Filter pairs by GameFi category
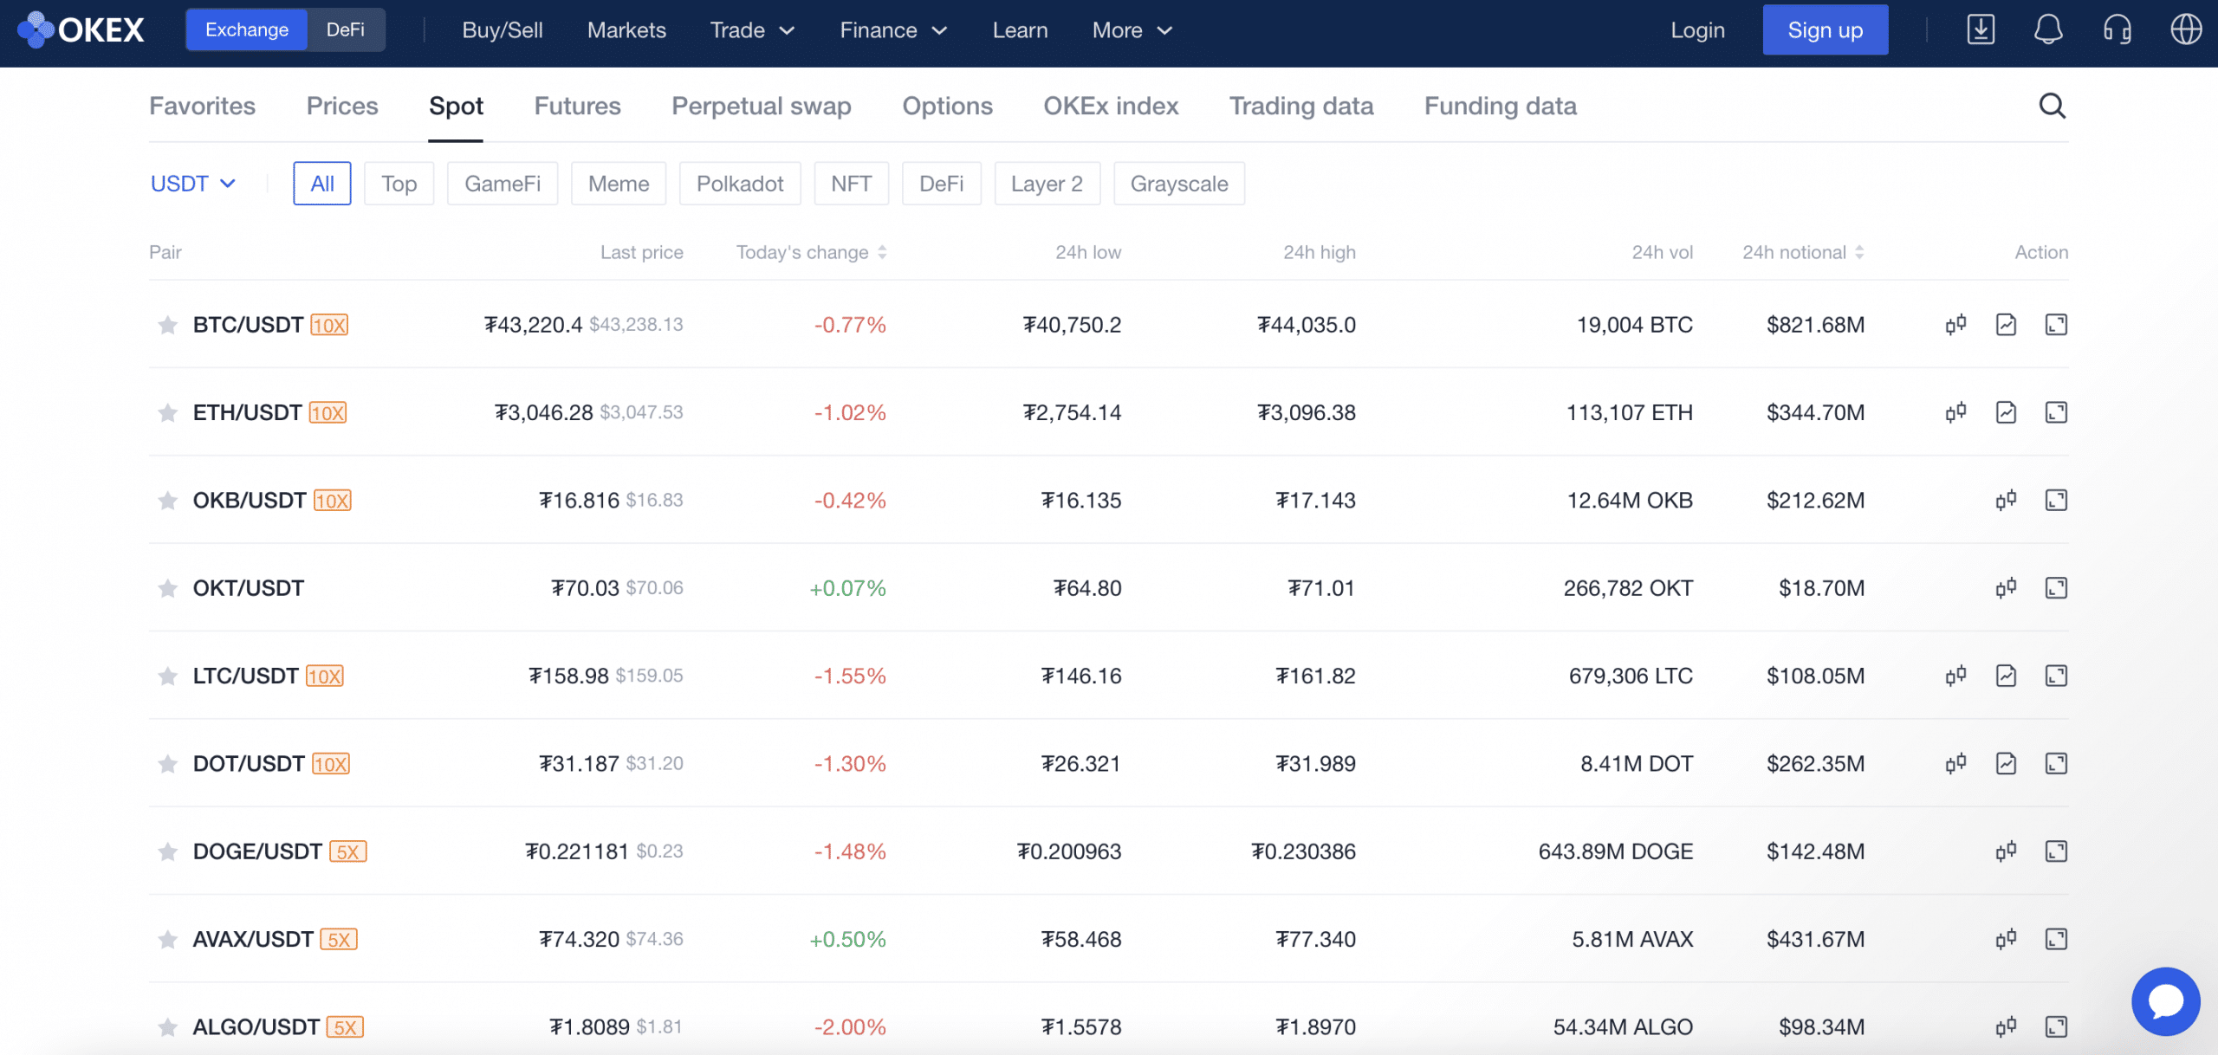The height and width of the screenshot is (1055, 2218). (503, 184)
